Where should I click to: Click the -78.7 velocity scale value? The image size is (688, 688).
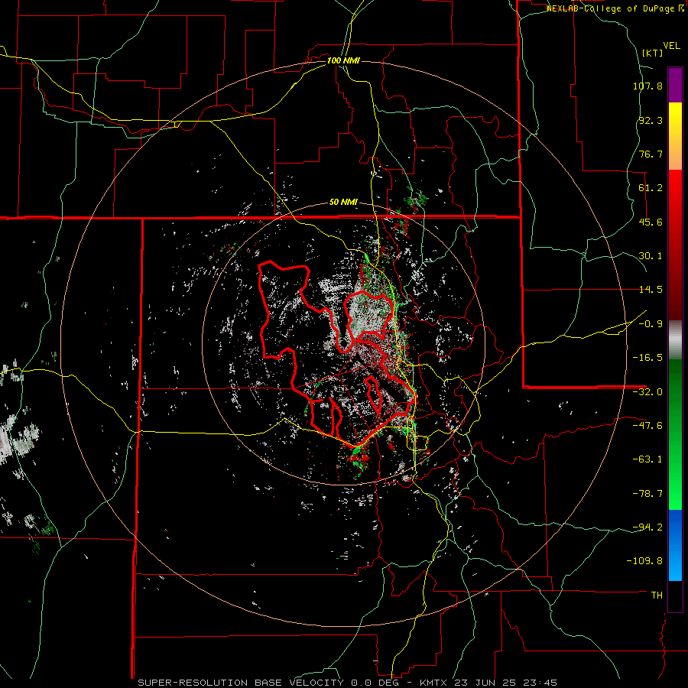tap(647, 494)
